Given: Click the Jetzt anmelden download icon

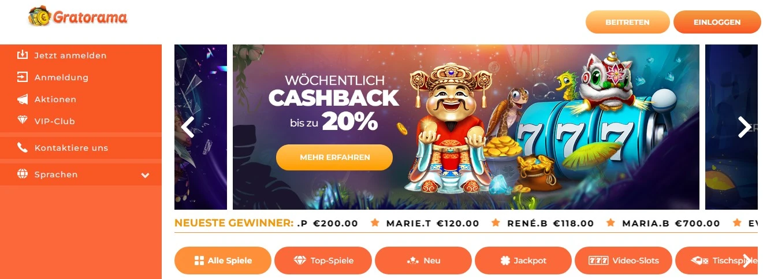Looking at the screenshot, I should pos(23,55).
